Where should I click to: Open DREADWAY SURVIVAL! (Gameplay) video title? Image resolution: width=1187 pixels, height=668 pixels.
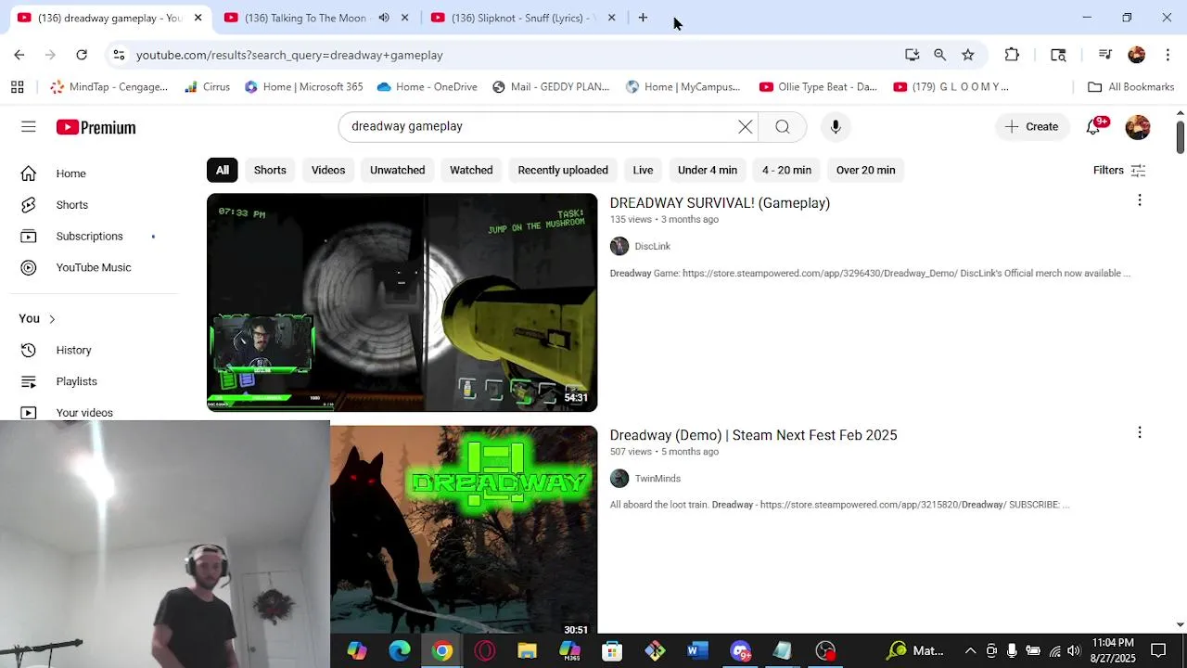coord(720,203)
